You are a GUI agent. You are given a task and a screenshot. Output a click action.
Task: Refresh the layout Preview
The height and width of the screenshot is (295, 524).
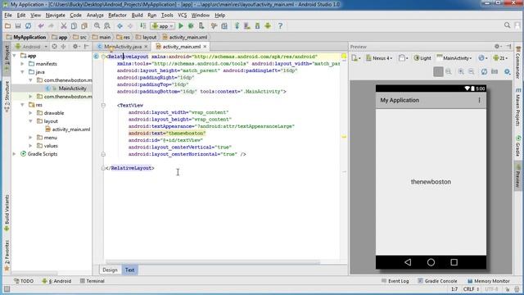tap(484, 71)
